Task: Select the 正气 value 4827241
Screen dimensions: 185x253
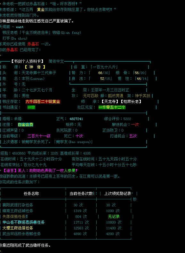Action: click(x=76, y=119)
